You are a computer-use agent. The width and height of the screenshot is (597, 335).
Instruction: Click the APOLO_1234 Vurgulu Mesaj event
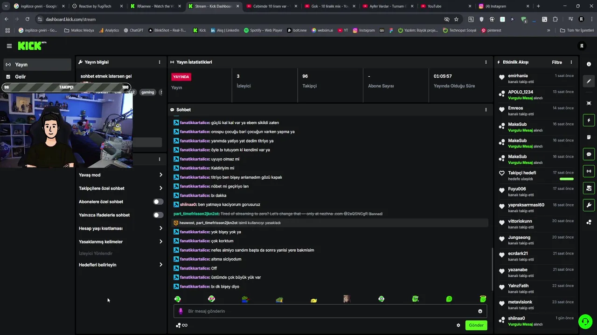pyautogui.click(x=536, y=95)
